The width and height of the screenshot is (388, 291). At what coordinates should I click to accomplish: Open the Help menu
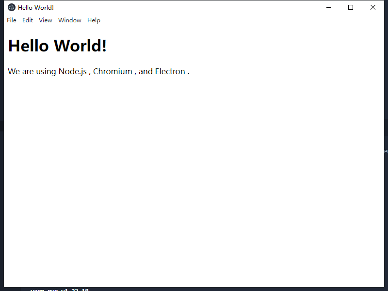pyautogui.click(x=94, y=20)
